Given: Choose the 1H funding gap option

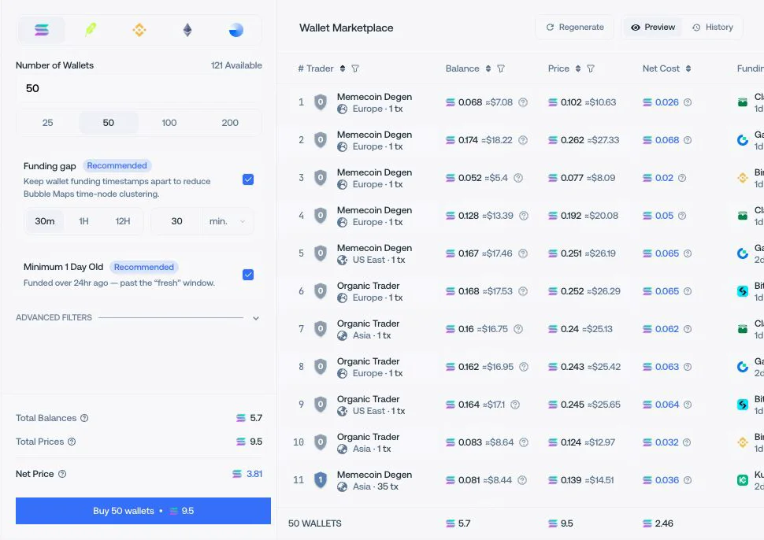Looking at the screenshot, I should click(83, 221).
